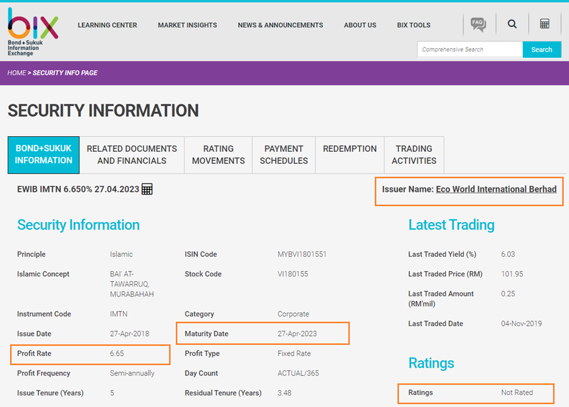569x407 pixels.
Task: Click the Corporate category value
Action: [293, 314]
